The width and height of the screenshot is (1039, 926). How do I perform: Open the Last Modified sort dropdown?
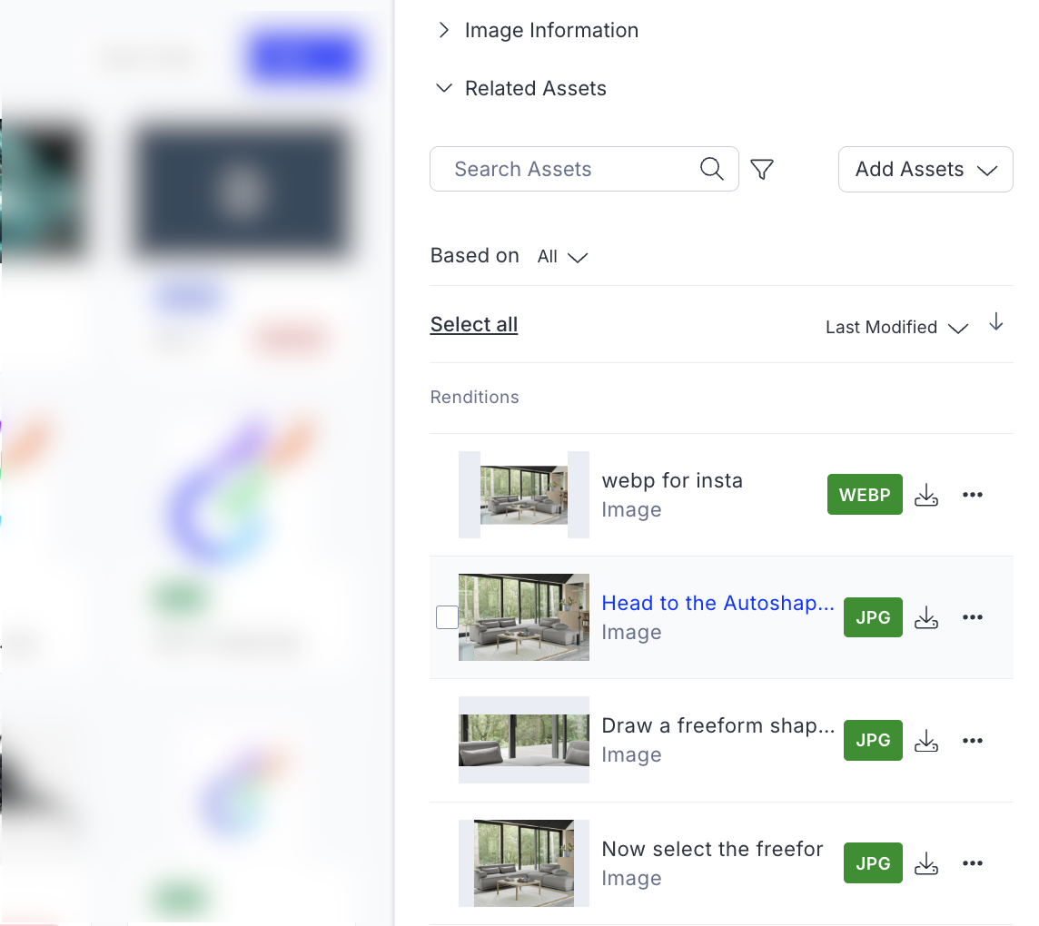coord(896,328)
